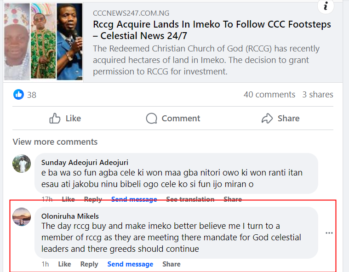Click the blue like reaction icon
Screen dimensions: 349x272
[x=18, y=95]
